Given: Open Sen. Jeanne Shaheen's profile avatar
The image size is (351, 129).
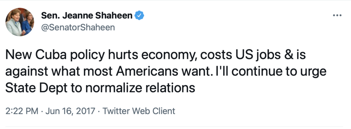Looking at the screenshot, I should 20,22.
